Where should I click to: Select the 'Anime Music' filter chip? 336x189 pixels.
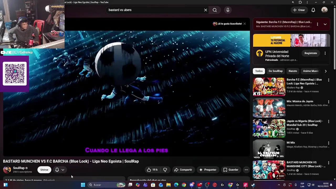[311, 71]
